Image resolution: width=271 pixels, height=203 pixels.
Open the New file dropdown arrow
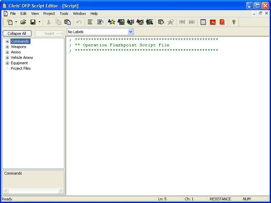(x=16, y=22)
